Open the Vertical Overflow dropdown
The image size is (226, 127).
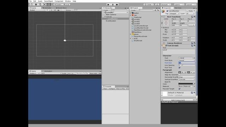click(x=187, y=79)
